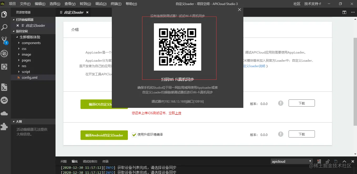Close 自定义loader entry in open editors list
This screenshot has width=357, height=174.
pos(18,25)
